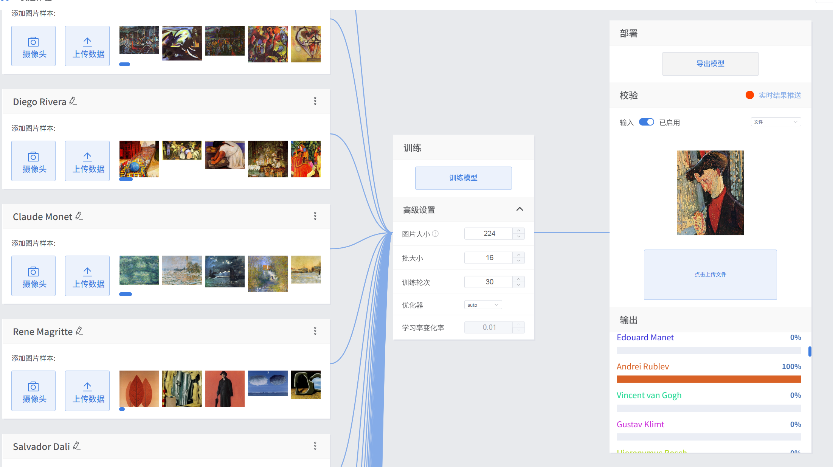Click the 点击上传文件 upload area
Image resolution: width=833 pixels, height=467 pixels.
pos(710,275)
